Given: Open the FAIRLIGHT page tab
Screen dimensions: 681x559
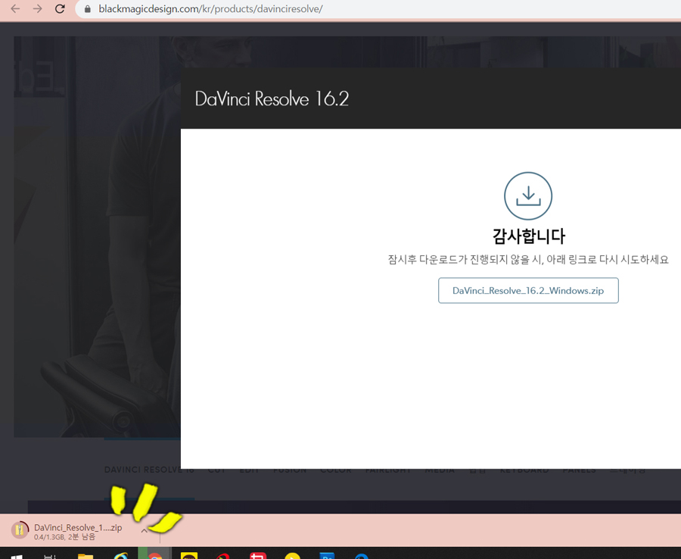Looking at the screenshot, I should pos(388,470).
